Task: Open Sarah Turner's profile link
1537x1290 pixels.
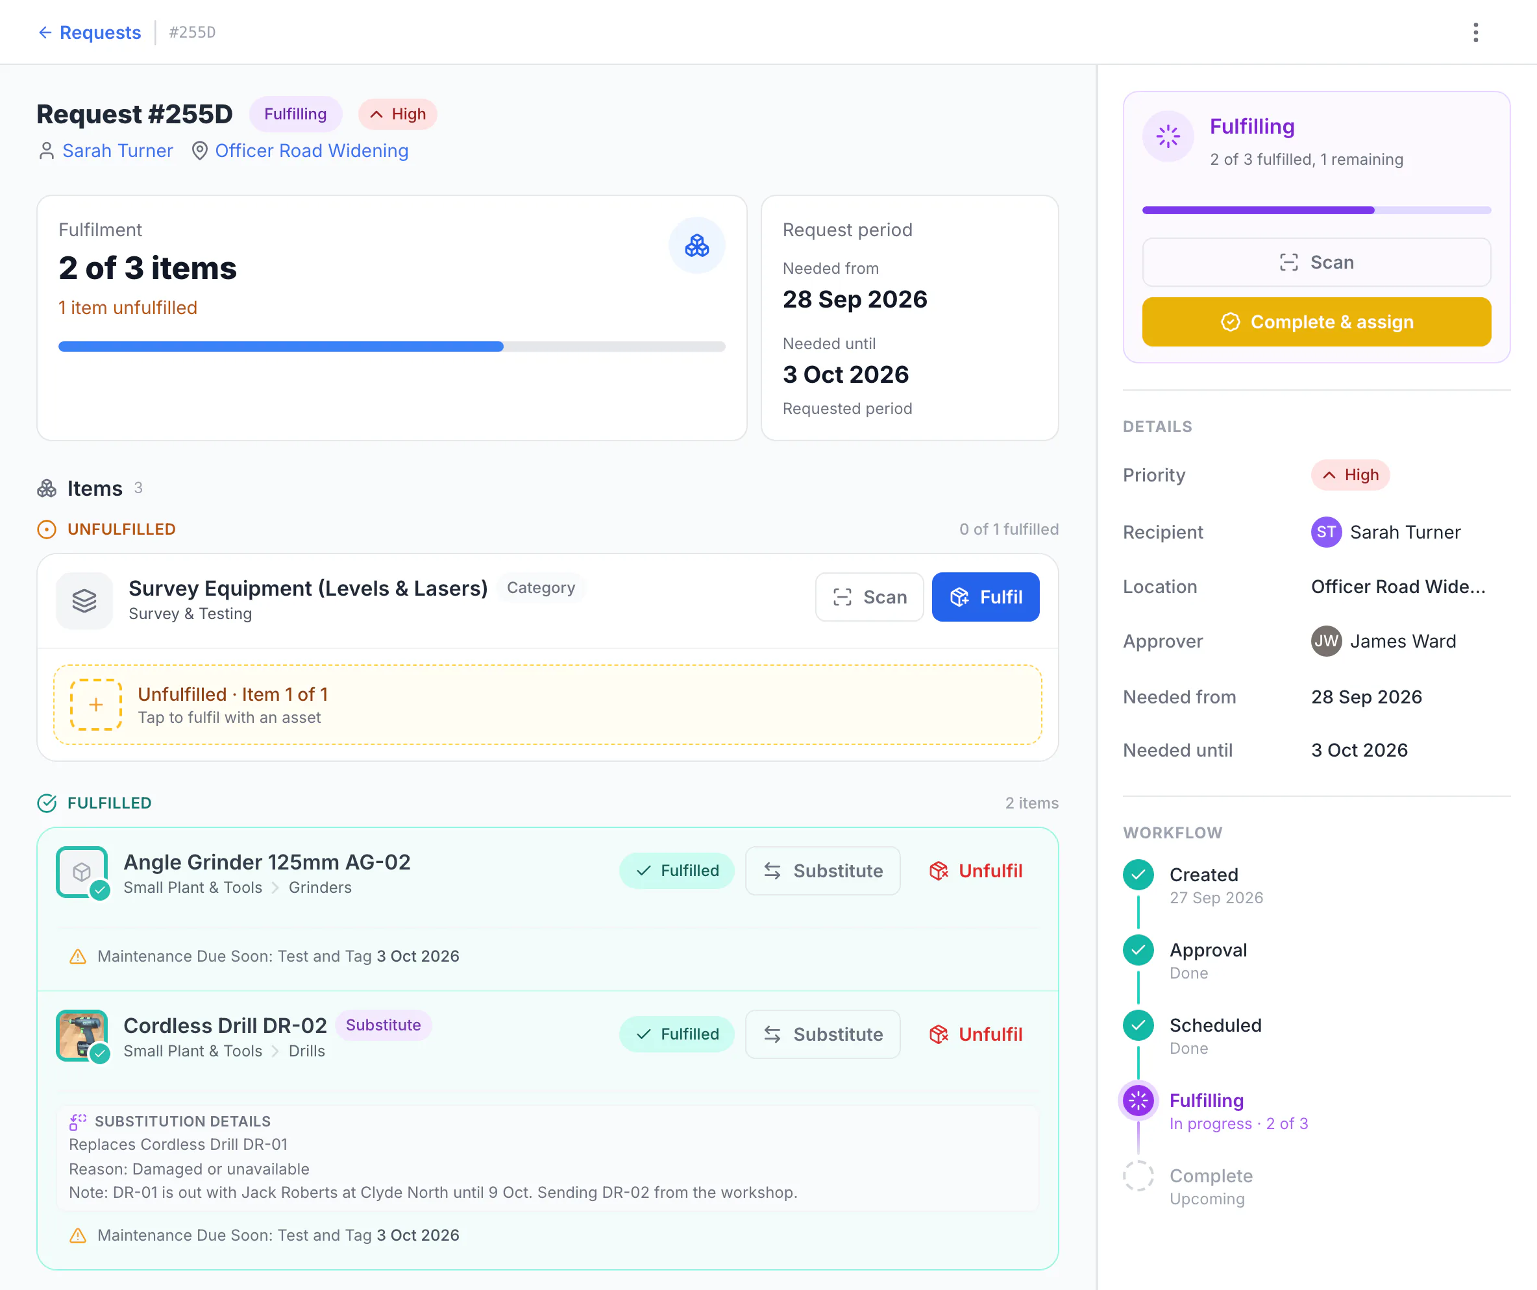Action: point(117,151)
